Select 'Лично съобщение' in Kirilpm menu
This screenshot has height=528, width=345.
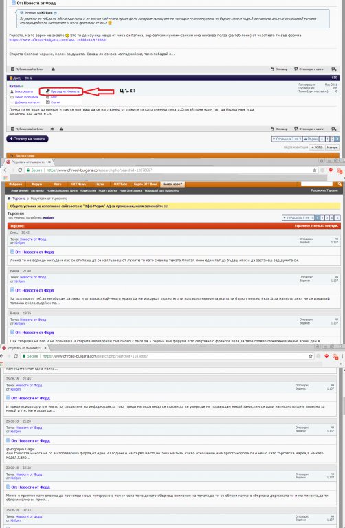(x=27, y=97)
